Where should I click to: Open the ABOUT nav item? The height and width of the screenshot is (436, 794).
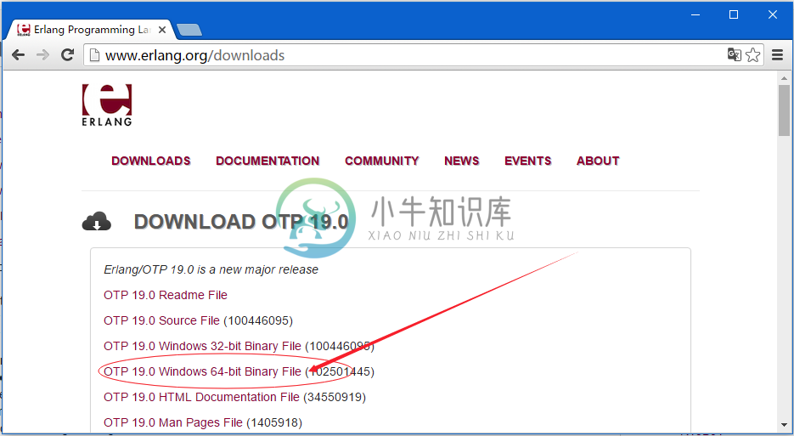coord(598,161)
